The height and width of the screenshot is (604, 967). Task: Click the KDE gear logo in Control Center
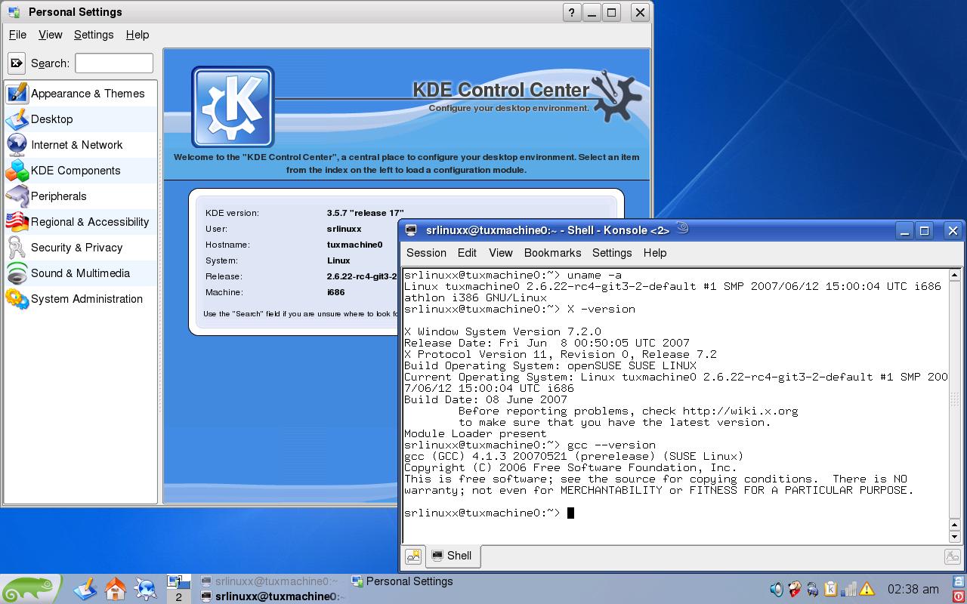[x=233, y=106]
